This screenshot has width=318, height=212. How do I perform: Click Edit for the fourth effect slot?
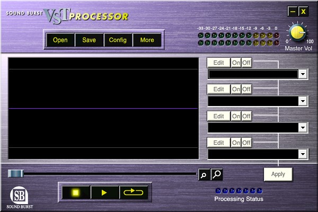tap(218, 143)
